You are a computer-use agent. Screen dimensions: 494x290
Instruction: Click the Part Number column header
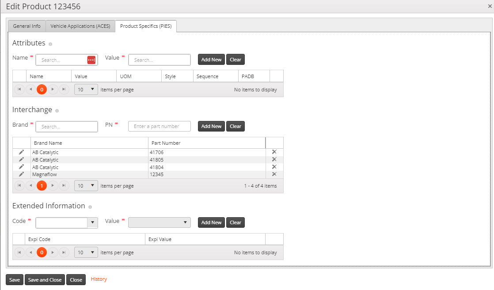click(207, 143)
